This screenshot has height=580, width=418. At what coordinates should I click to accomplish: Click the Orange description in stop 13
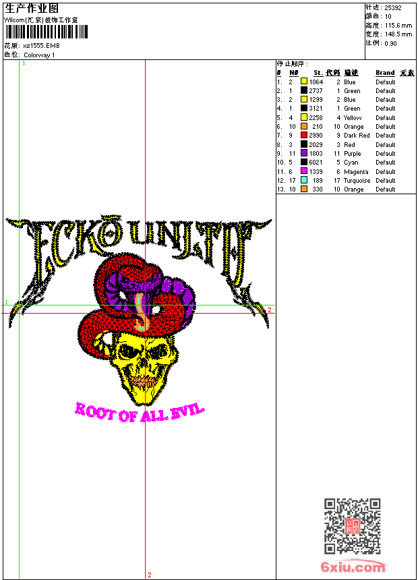coord(354,190)
